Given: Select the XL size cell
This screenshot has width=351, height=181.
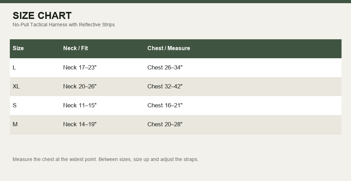Looking at the screenshot, I should [x=16, y=86].
